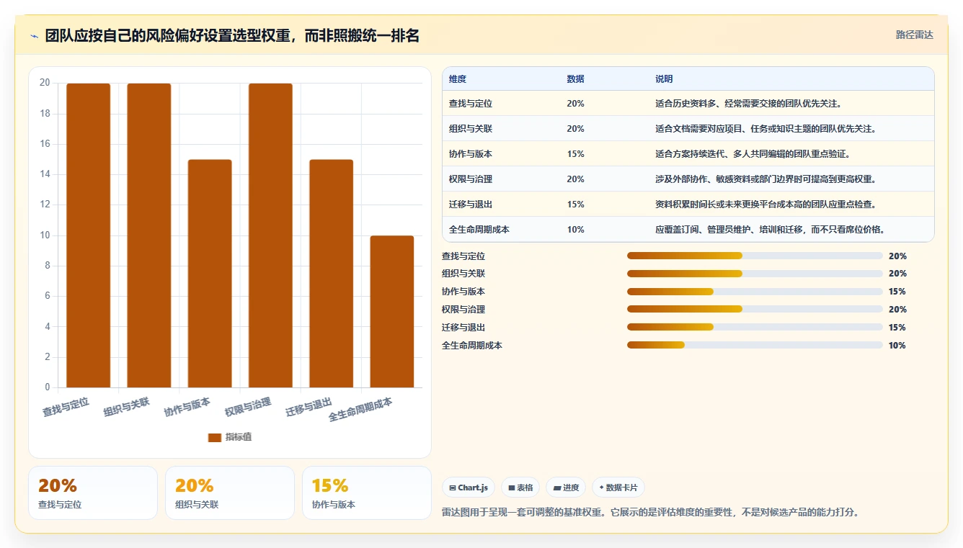Click the description starting 应覆盖订阅

tap(771, 230)
